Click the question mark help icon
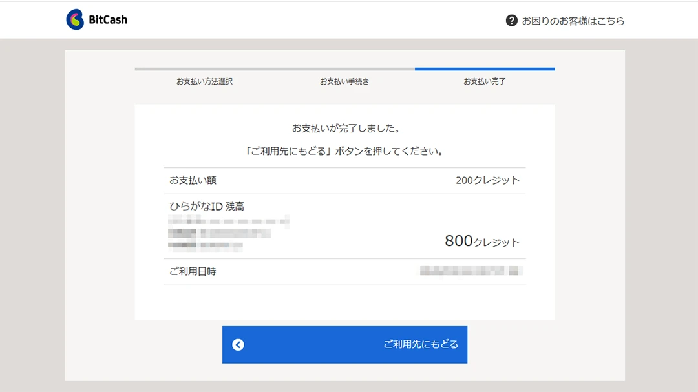The height and width of the screenshot is (392, 698). (x=511, y=21)
